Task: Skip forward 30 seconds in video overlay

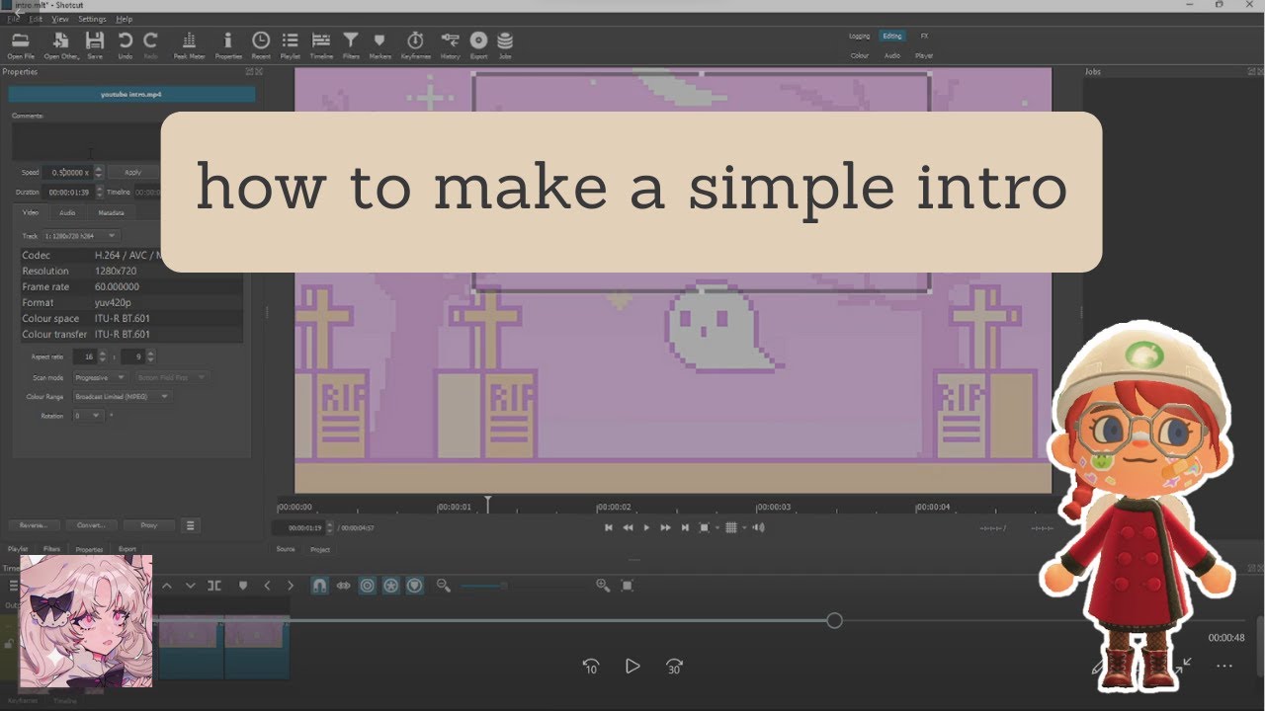Action: (x=674, y=667)
